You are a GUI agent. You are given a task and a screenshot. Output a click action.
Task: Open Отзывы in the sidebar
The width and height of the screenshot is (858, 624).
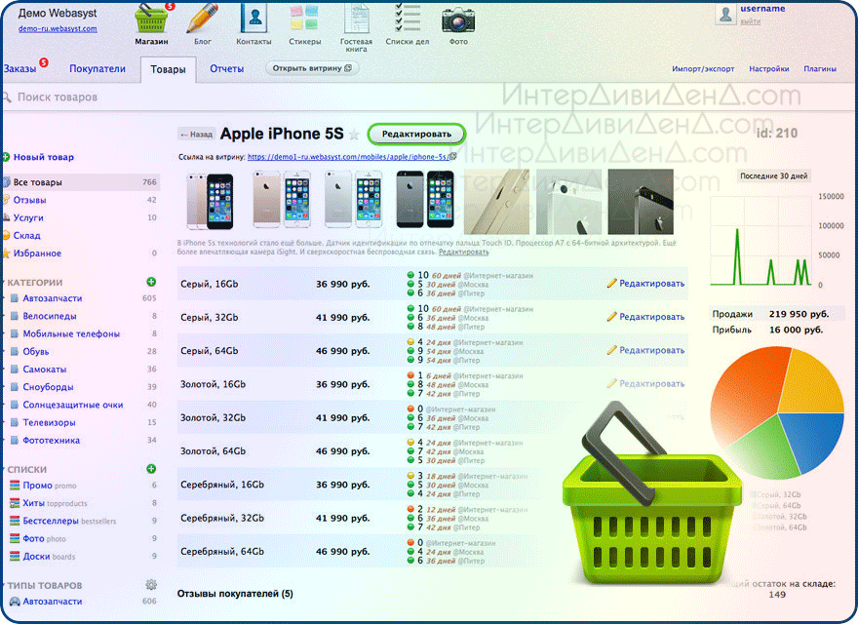pyautogui.click(x=29, y=200)
